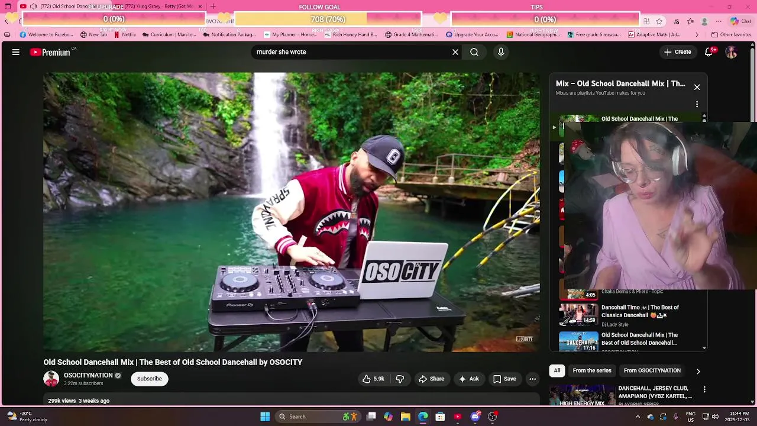Open the tray microphone indicator
The height and width of the screenshot is (426, 757).
click(676, 417)
